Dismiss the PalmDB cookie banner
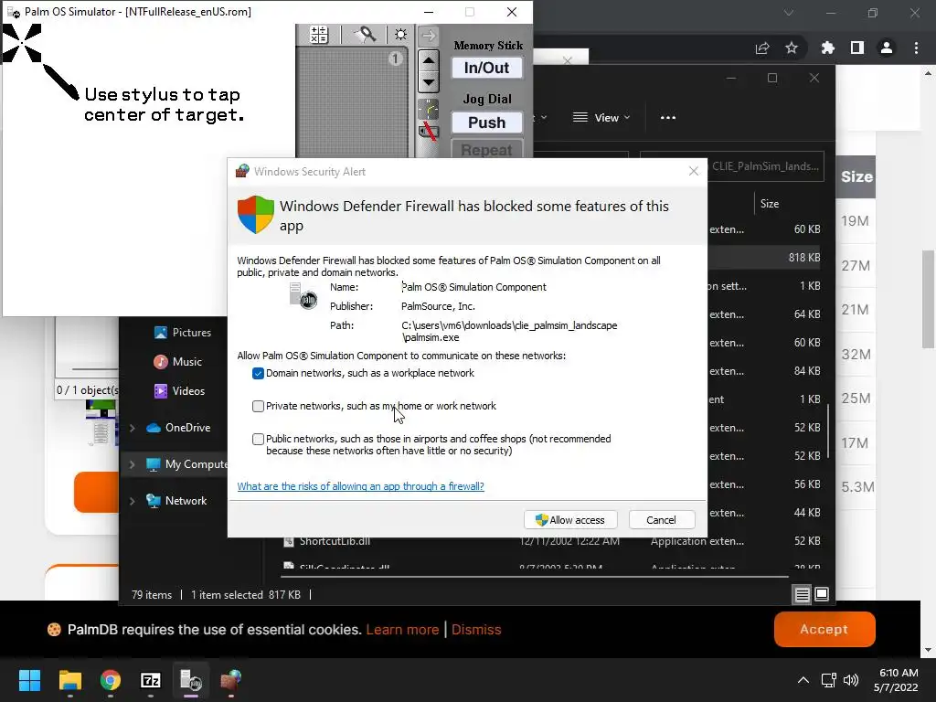The height and width of the screenshot is (702, 936). coord(476,629)
